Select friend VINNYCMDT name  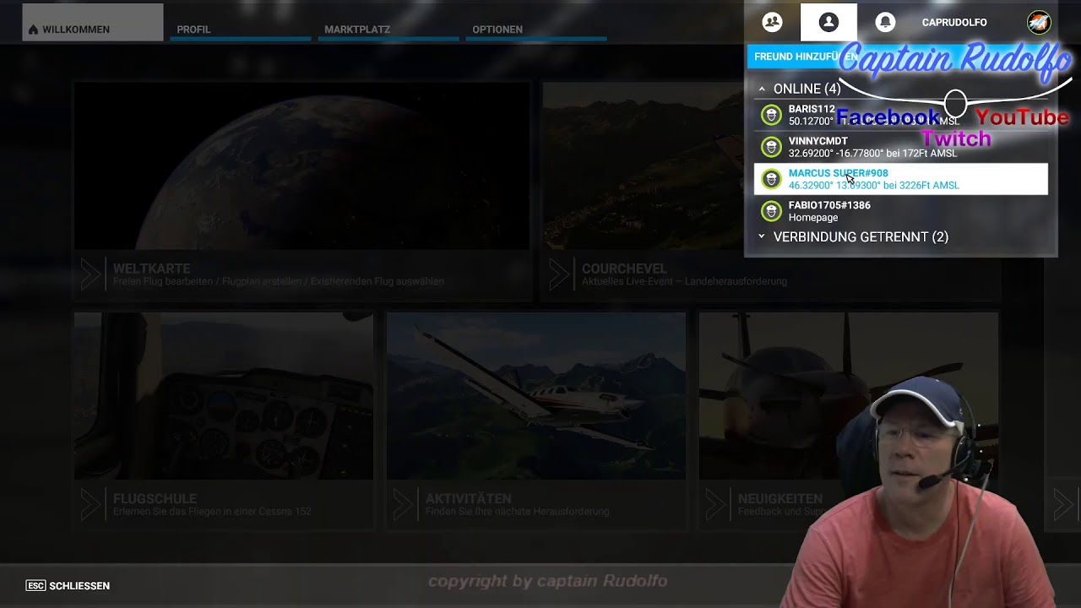[x=818, y=141]
